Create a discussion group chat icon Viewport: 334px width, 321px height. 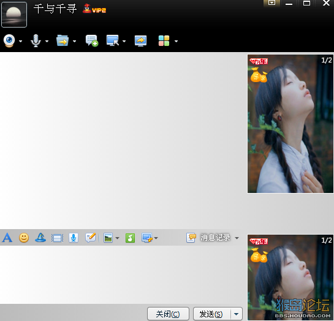point(92,40)
